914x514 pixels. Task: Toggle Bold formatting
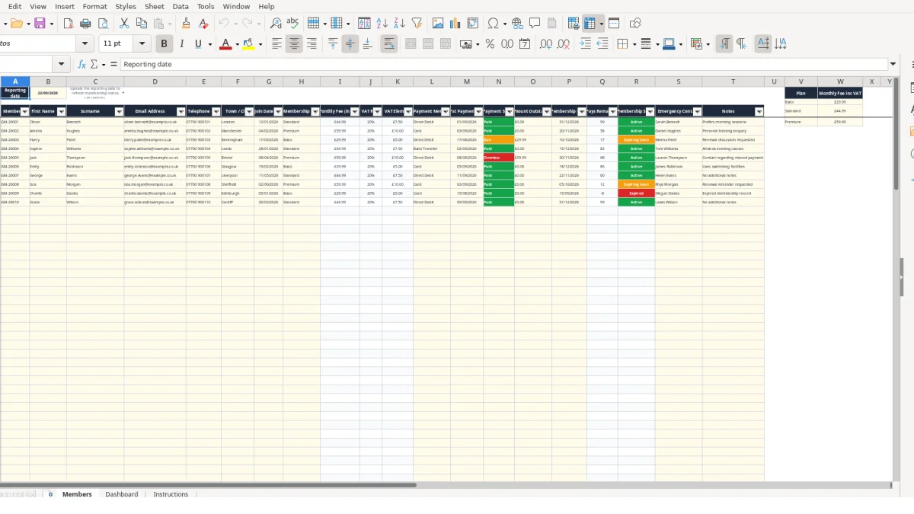[163, 44]
